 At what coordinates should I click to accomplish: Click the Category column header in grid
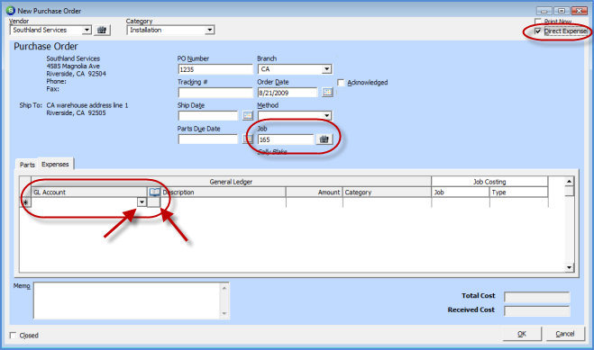click(387, 193)
